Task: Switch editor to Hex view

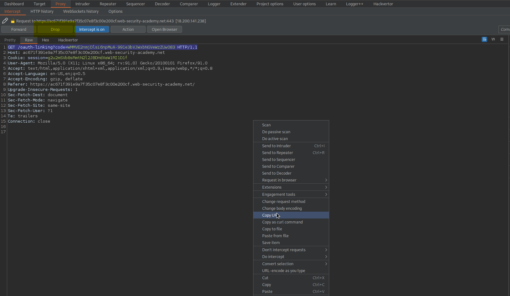Action: [46, 40]
